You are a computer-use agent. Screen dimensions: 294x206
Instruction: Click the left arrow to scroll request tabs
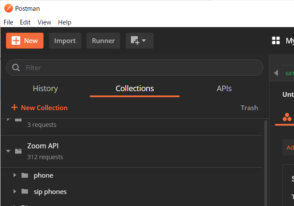pyautogui.click(x=276, y=73)
